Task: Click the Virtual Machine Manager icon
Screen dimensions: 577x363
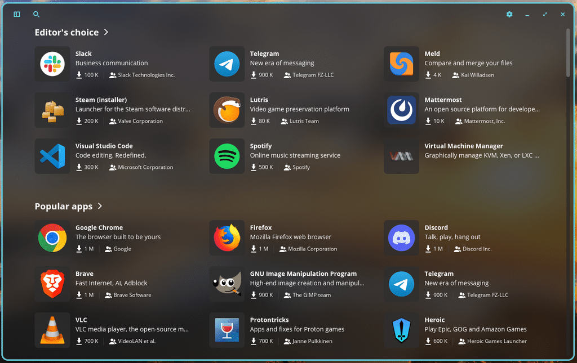Action: click(x=401, y=156)
